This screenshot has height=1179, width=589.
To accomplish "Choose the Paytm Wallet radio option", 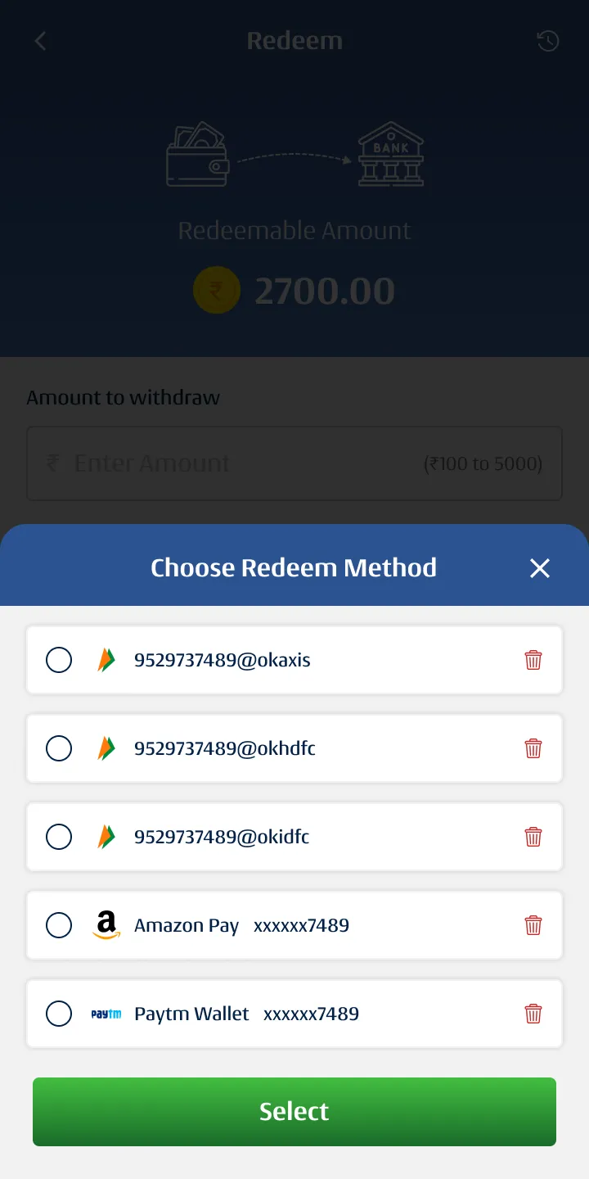I will pyautogui.click(x=59, y=1014).
